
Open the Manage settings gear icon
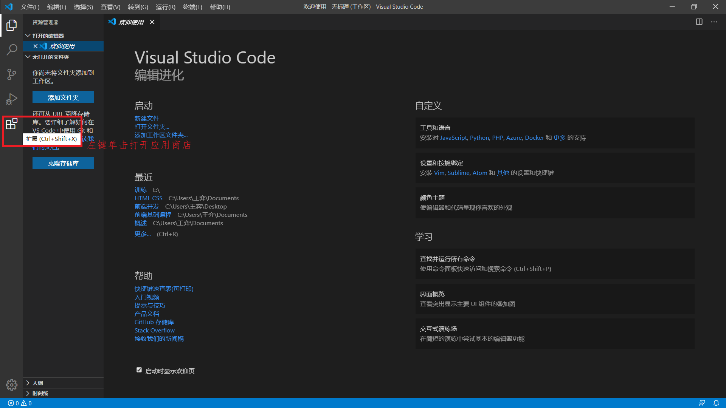tap(11, 385)
